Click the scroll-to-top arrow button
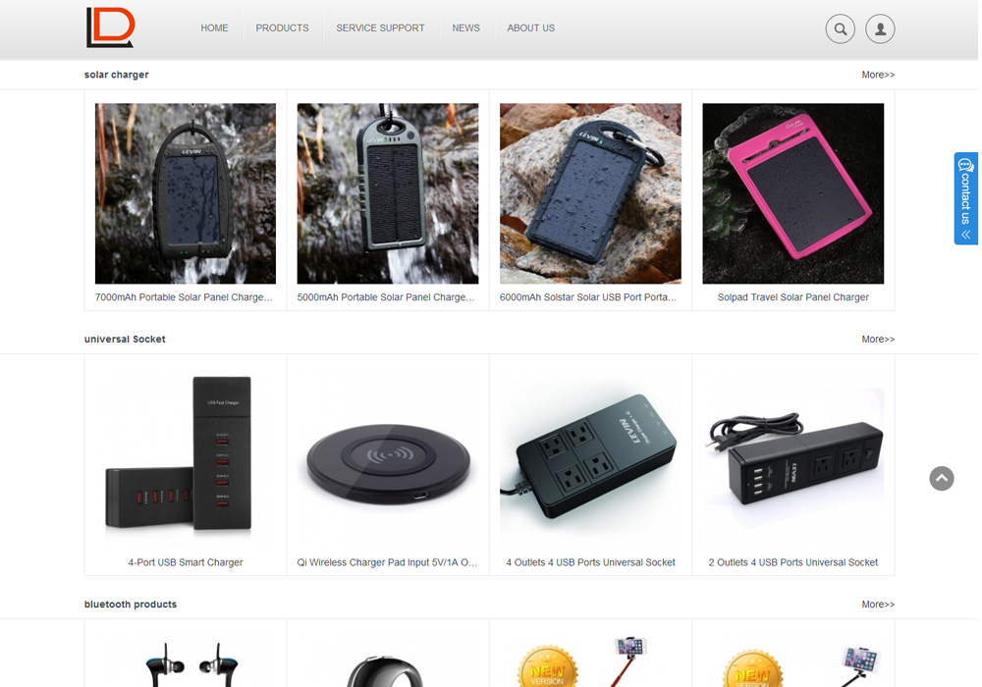 point(942,479)
